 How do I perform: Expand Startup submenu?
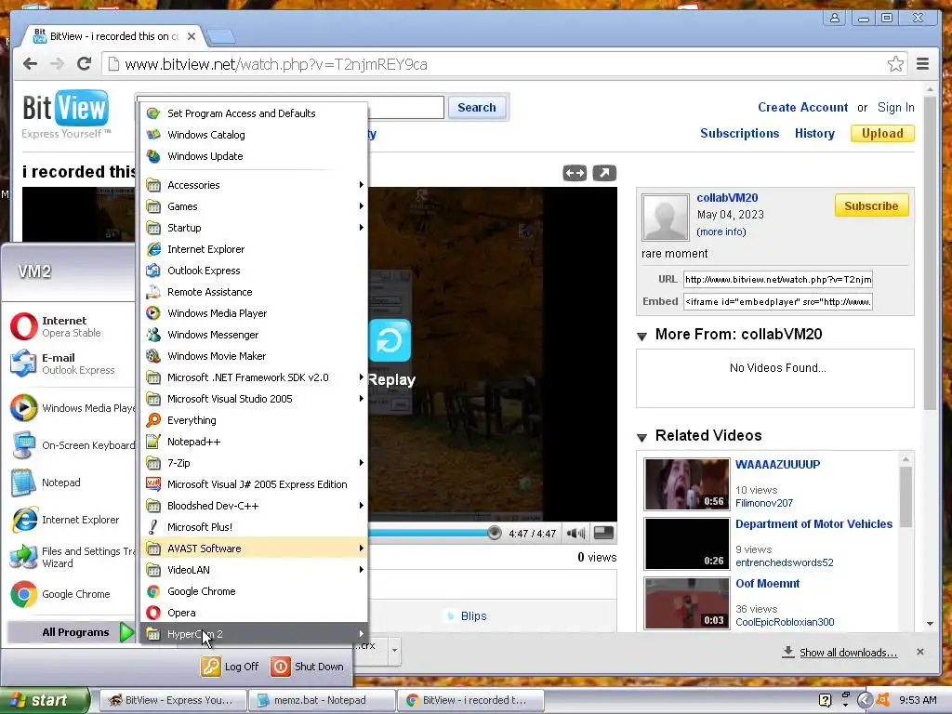(x=255, y=228)
